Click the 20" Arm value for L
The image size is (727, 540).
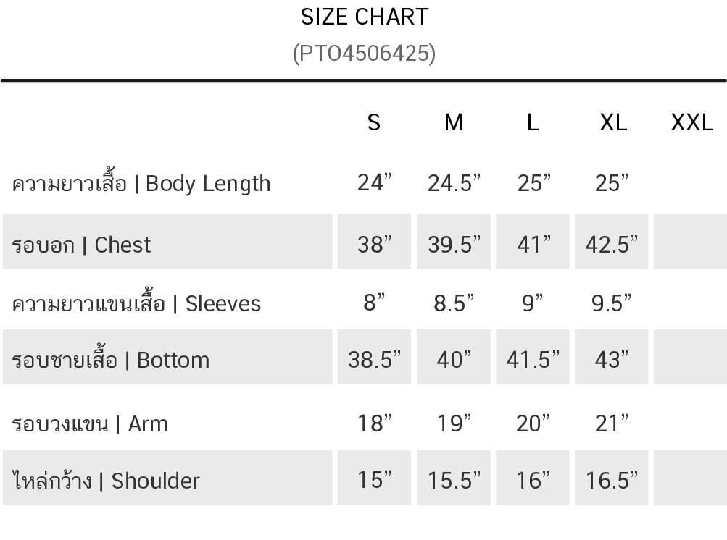[533, 423]
